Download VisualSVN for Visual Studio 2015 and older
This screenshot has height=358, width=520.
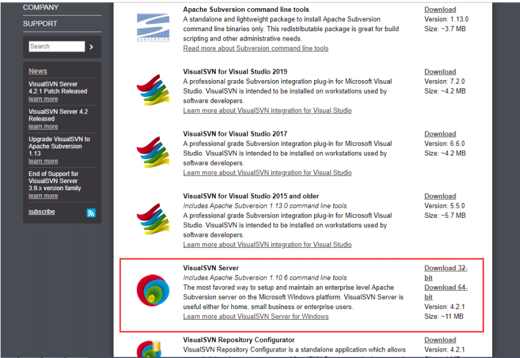(x=440, y=197)
